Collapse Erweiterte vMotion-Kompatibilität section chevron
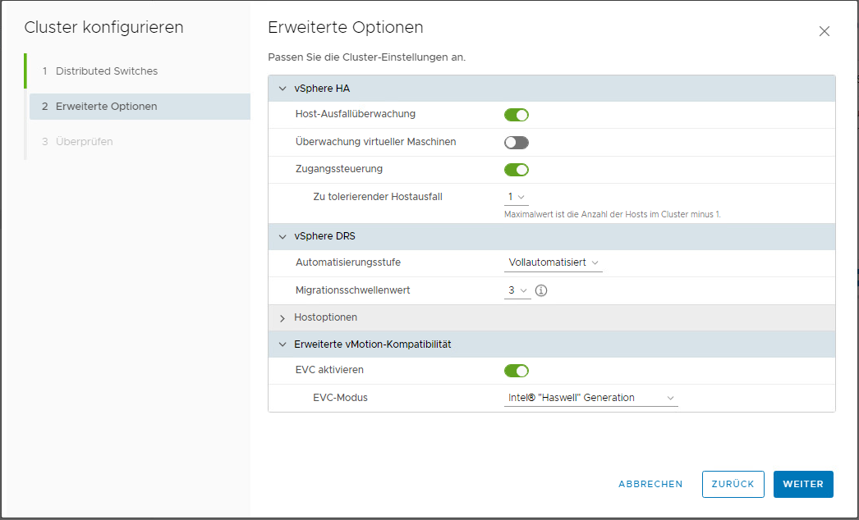 [x=283, y=344]
